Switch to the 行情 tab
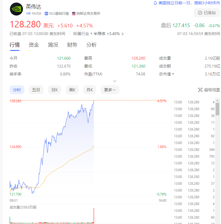This screenshot has width=221, height=224. 15,45
